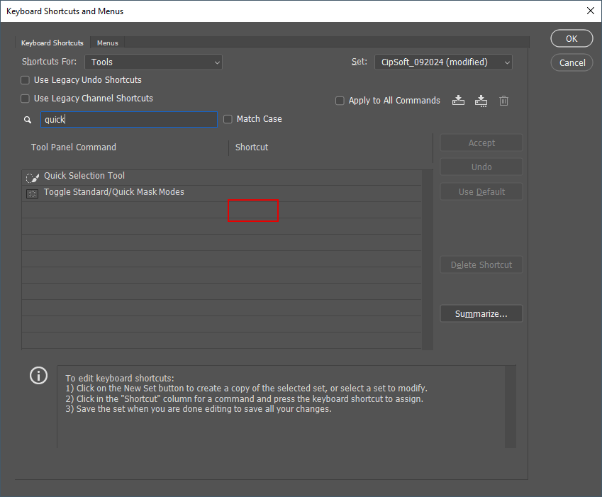
Task: Enable Use Legacy Undo Shortcuts
Action: 24,80
